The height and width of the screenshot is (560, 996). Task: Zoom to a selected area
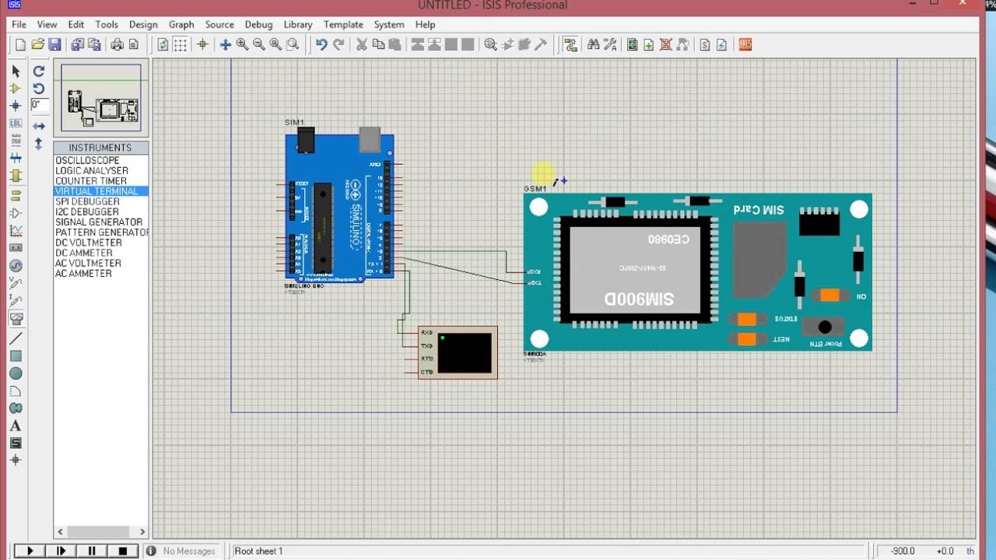tap(293, 44)
